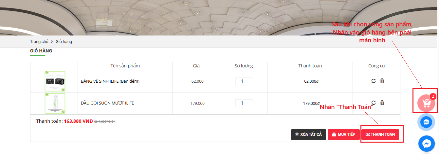Click product name DẦU GỘI SUÔN MƯỢT ILIFE
This screenshot has width=439, height=154.
click(107, 103)
